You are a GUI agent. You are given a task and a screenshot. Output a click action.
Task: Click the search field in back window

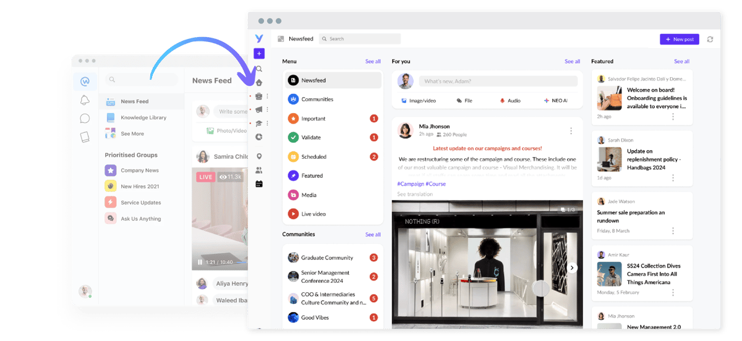141,80
